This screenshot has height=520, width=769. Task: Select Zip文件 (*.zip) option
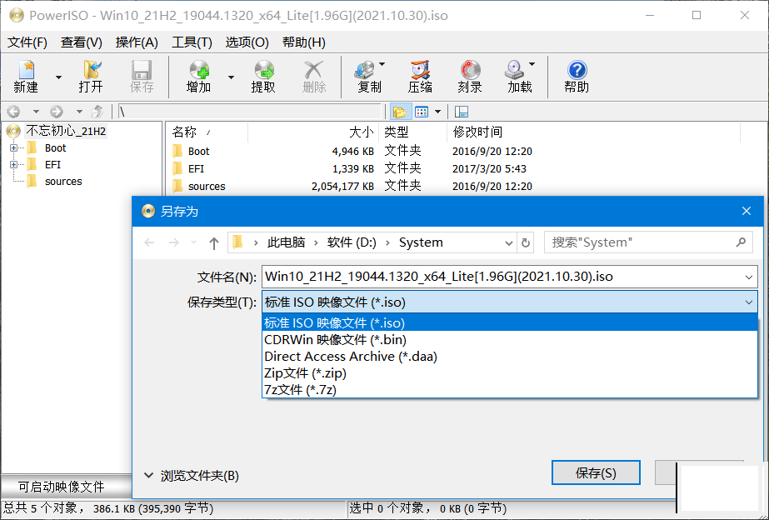pos(510,372)
